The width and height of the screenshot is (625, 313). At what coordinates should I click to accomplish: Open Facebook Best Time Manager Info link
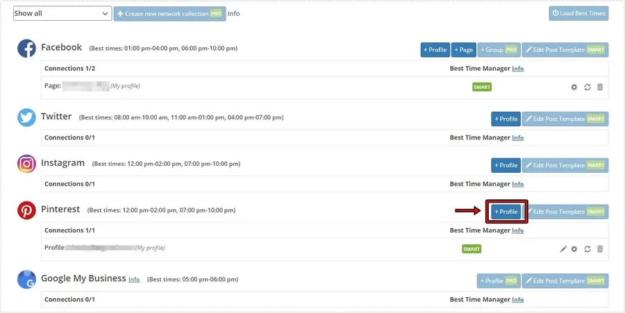tap(517, 69)
